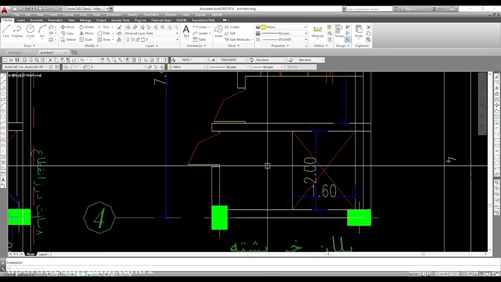Toggle the MODEL space button in status bar
Image resolution: width=501 pixels, height=282 pixels.
point(414,274)
